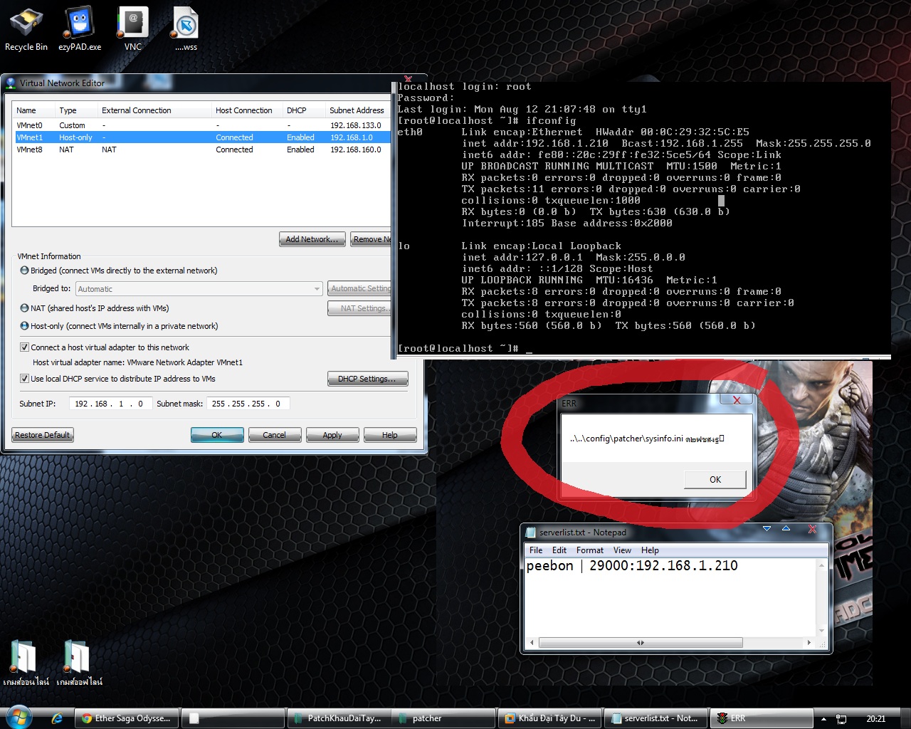The image size is (911, 729).
Task: Show hidden tray icons arrow
Action: tap(823, 719)
